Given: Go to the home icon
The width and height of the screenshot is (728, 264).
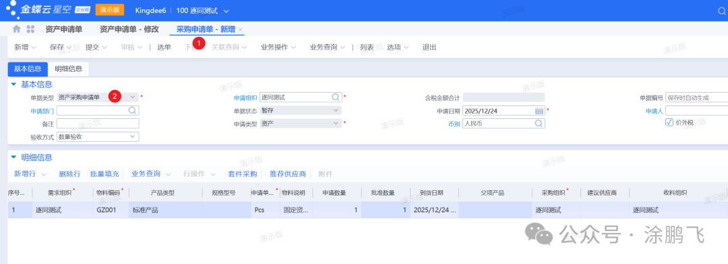Looking at the screenshot, I should click(x=17, y=29).
